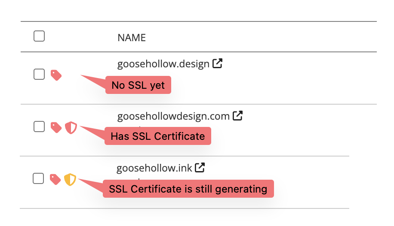Screen dimensions: 394x226
Task: Open the goosehollow.ink domain name
Action: (x=154, y=168)
